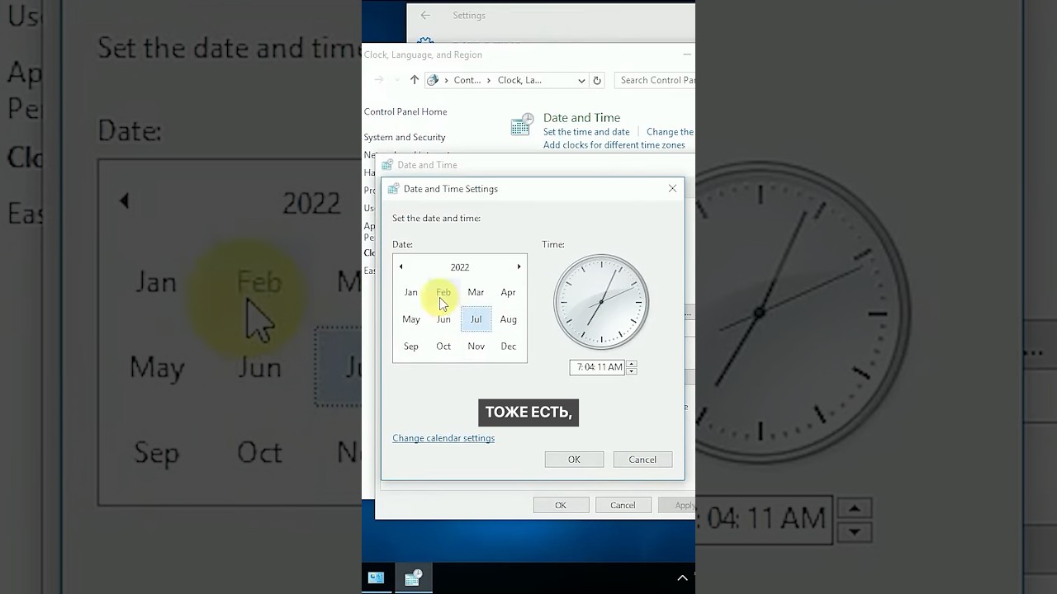Viewport: 1057px width, 594px height.
Task: Decrease time with the down spinner
Action: pyautogui.click(x=632, y=371)
